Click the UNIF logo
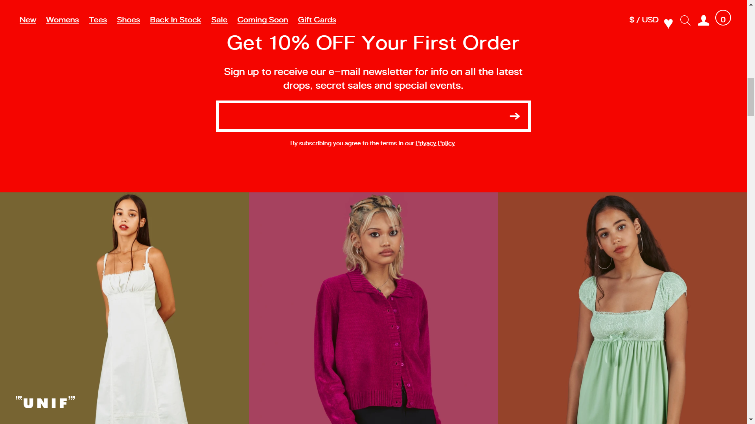The image size is (755, 424). point(45,402)
